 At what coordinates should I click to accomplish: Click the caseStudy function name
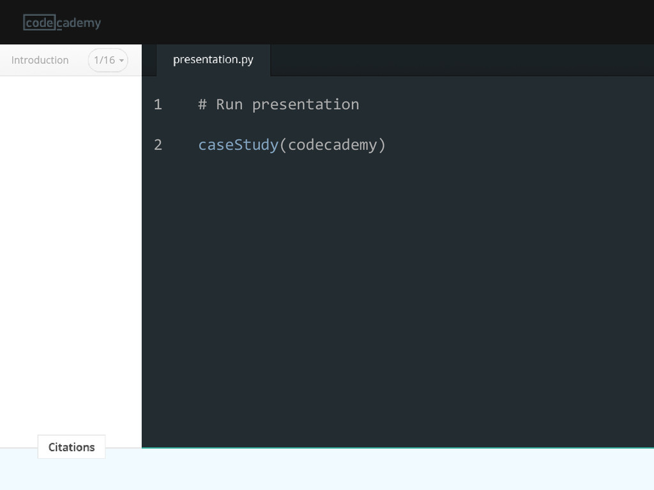pyautogui.click(x=238, y=145)
